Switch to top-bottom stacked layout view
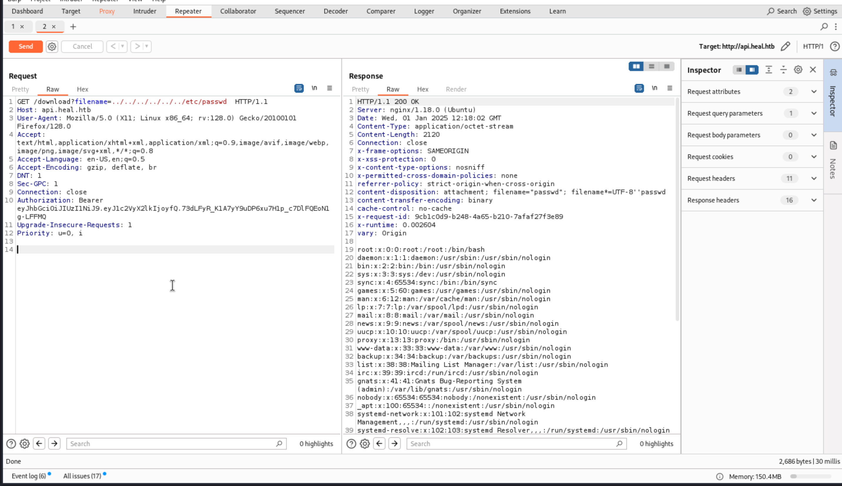This screenshot has width=842, height=486. coord(652,66)
